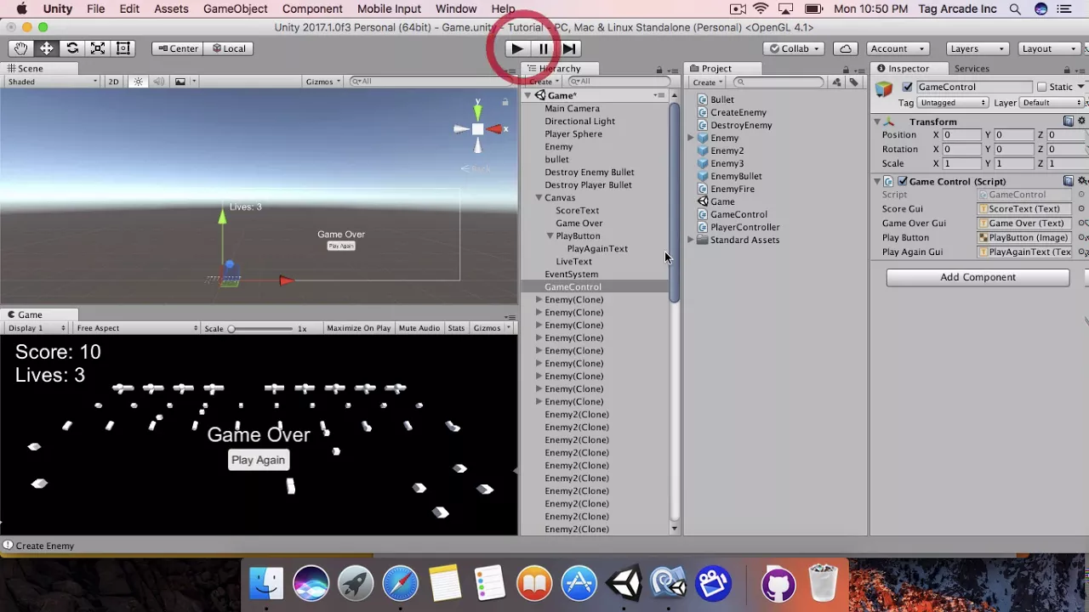1089x612 pixels.
Task: Collapse the Canvas object in Hierarchy
Action: [x=539, y=198]
